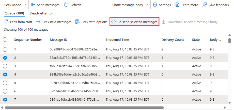Sort by the Enqueued Time column header
Viewport: 234px width, 110px height.
pyautogui.click(x=117, y=40)
